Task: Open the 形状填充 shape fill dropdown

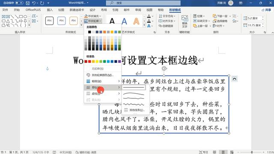Action: (x=92, y=16)
